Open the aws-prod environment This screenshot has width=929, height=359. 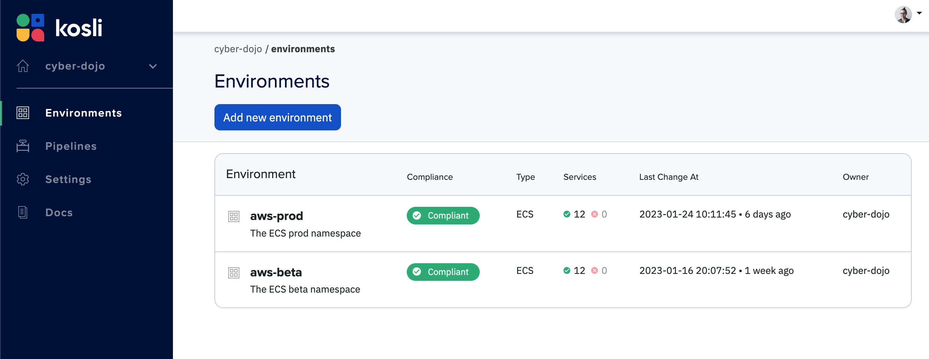[x=276, y=216]
